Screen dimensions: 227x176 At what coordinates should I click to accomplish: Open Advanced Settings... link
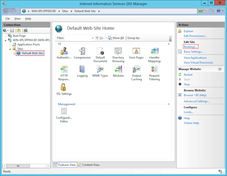[197, 101]
